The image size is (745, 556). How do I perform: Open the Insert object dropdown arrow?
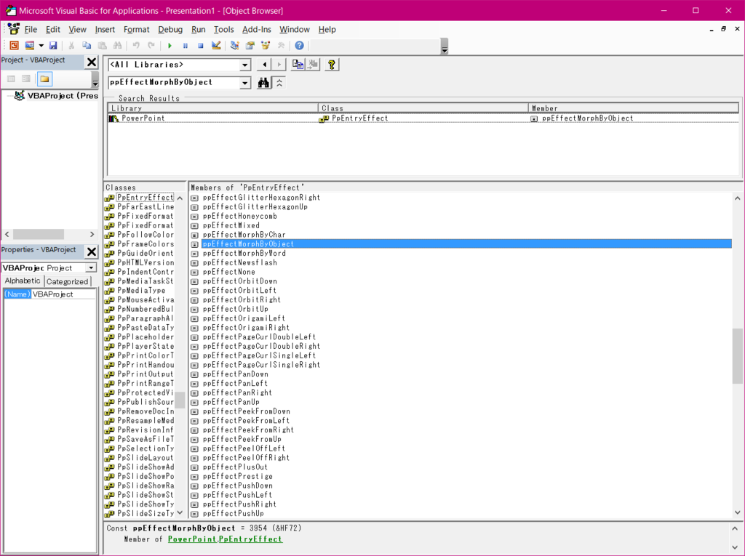41,46
